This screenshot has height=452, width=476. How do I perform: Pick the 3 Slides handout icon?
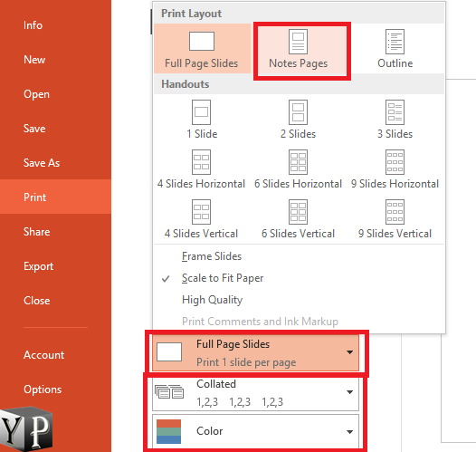(x=395, y=112)
